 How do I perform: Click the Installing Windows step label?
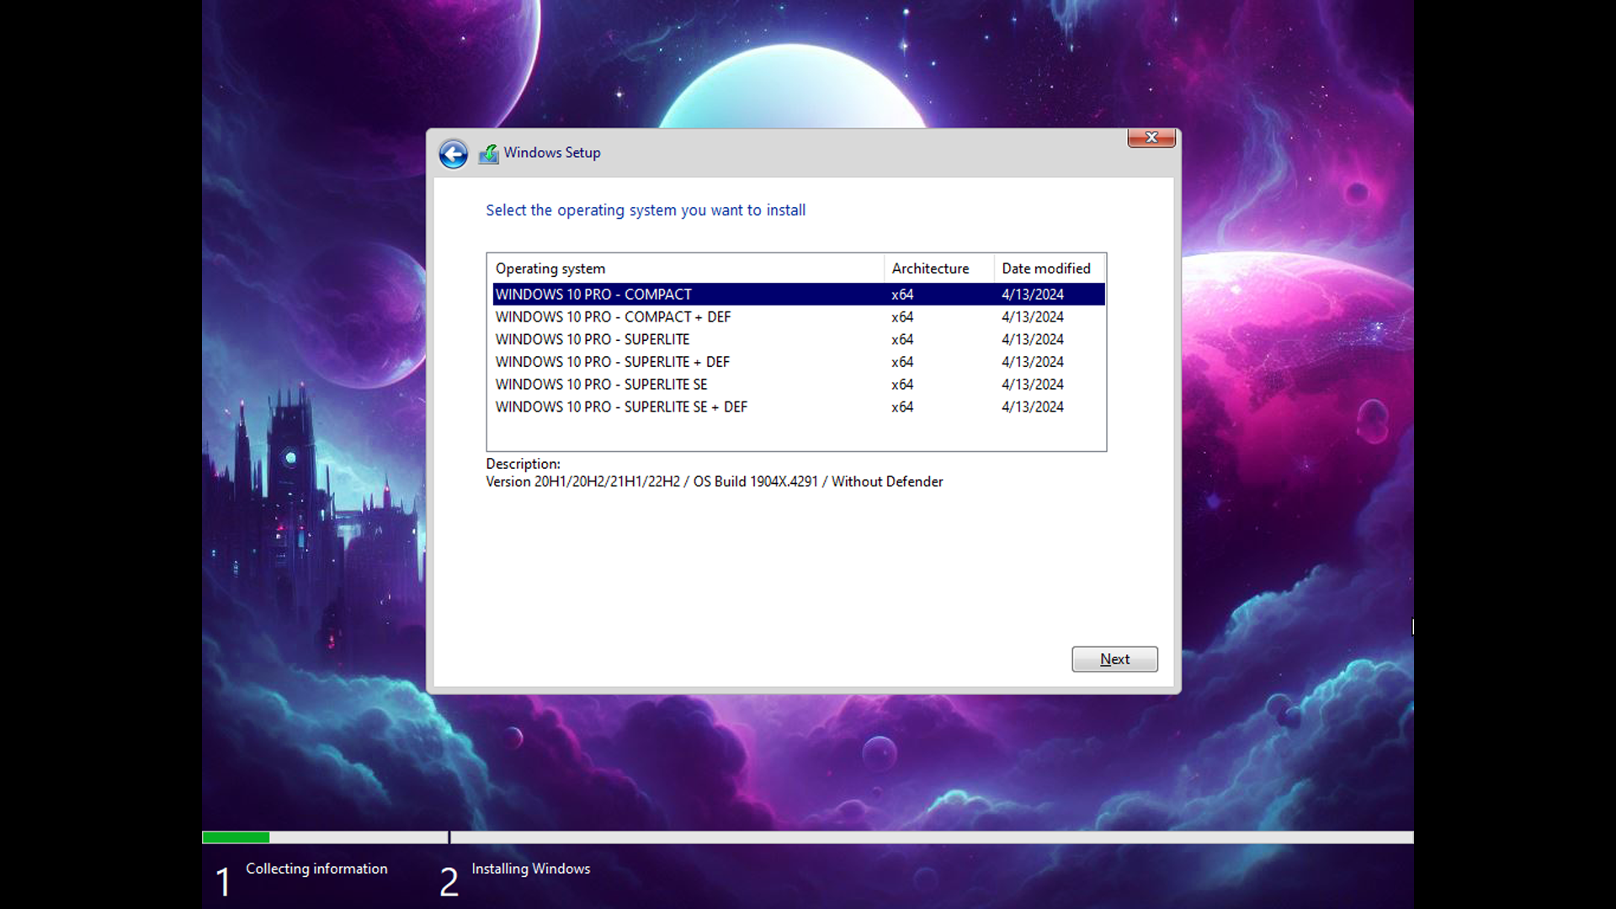click(x=530, y=869)
